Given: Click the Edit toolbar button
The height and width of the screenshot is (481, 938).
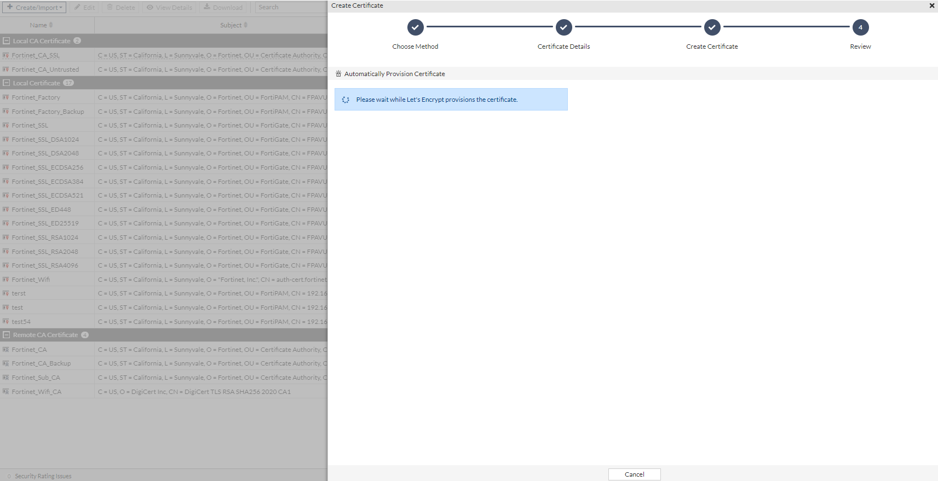Looking at the screenshot, I should point(84,8).
